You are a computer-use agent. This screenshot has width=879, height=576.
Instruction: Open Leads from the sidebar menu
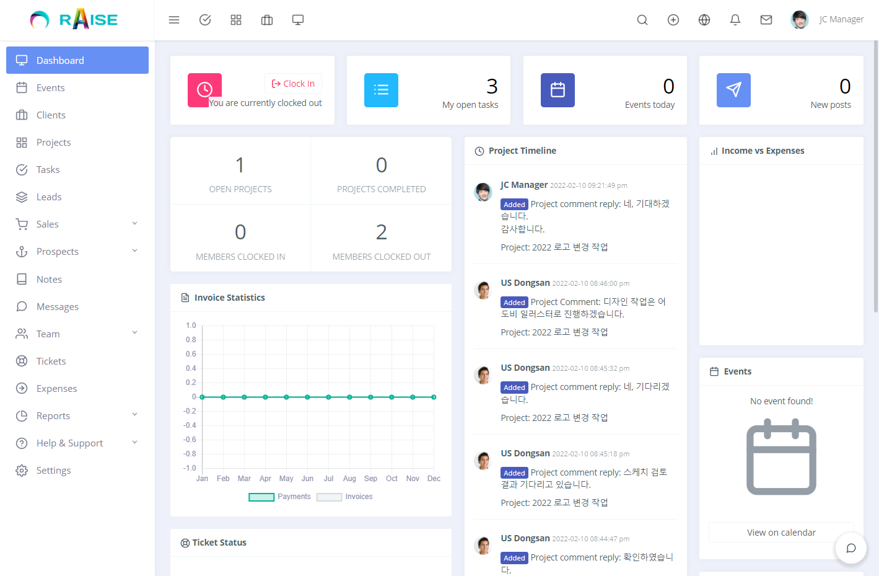[49, 197]
